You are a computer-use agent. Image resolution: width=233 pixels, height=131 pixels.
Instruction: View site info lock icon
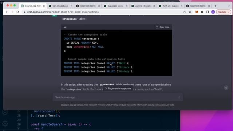[24, 12]
